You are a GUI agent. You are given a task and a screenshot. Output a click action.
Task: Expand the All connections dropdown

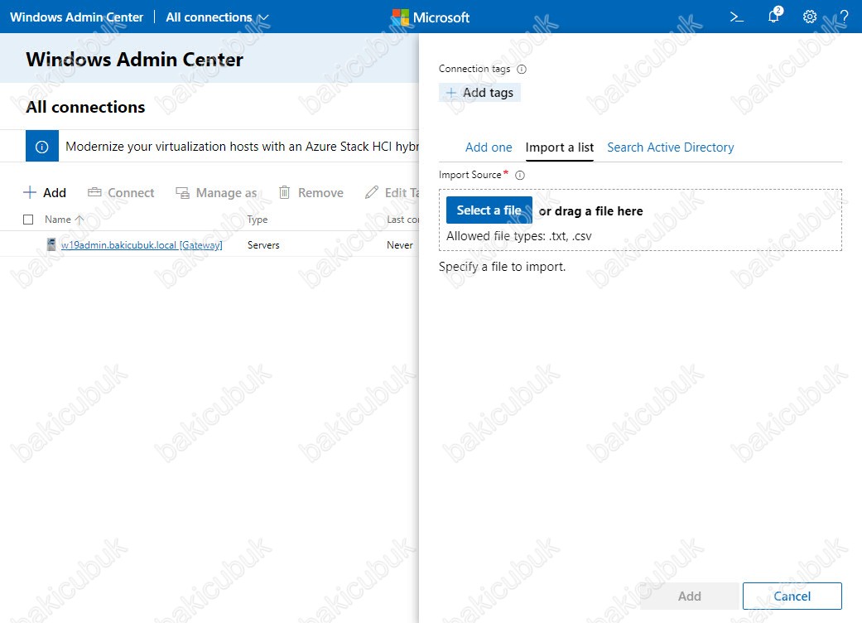(217, 17)
